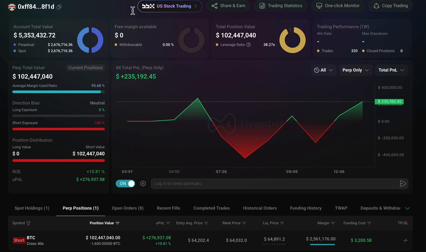The image size is (426, 252).
Task: Launch One-click Monitor
Action: click(x=338, y=6)
